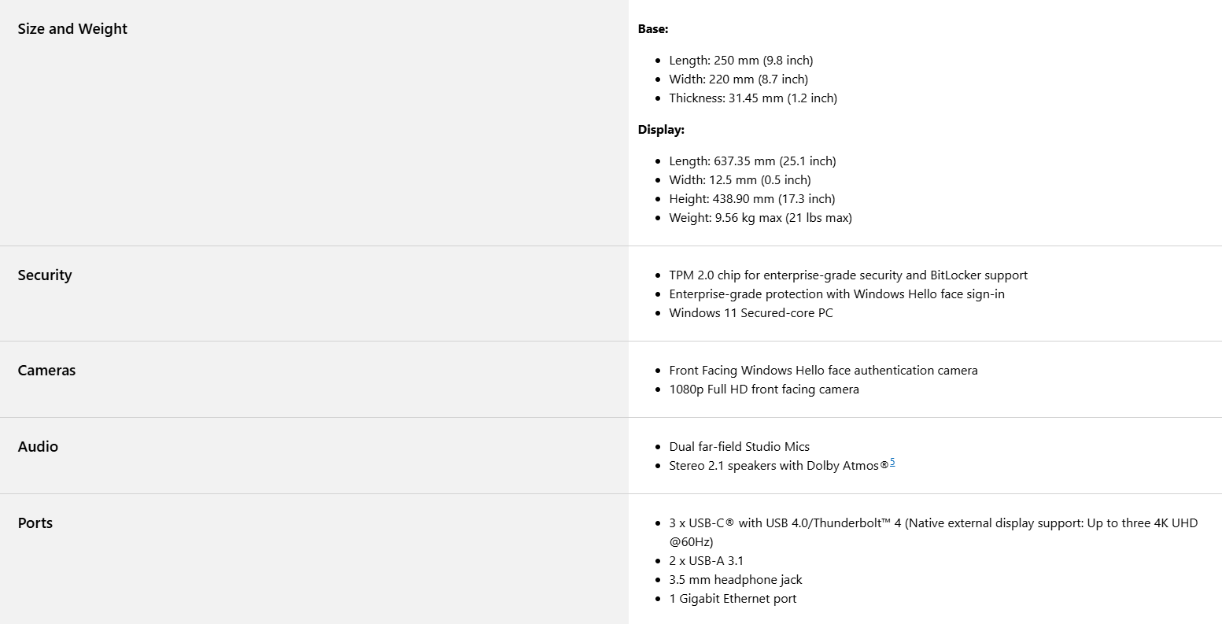Click the Ports row heading
This screenshot has width=1222, height=624.
tap(35, 523)
